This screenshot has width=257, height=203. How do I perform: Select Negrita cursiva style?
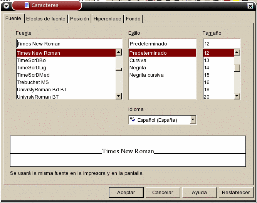click(146, 75)
